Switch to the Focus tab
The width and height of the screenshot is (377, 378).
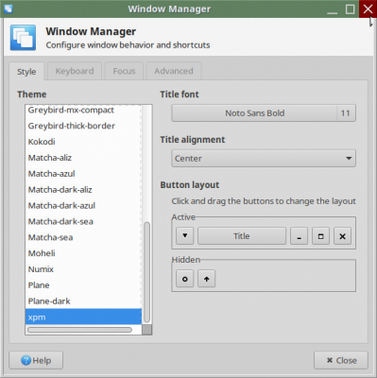coord(124,71)
